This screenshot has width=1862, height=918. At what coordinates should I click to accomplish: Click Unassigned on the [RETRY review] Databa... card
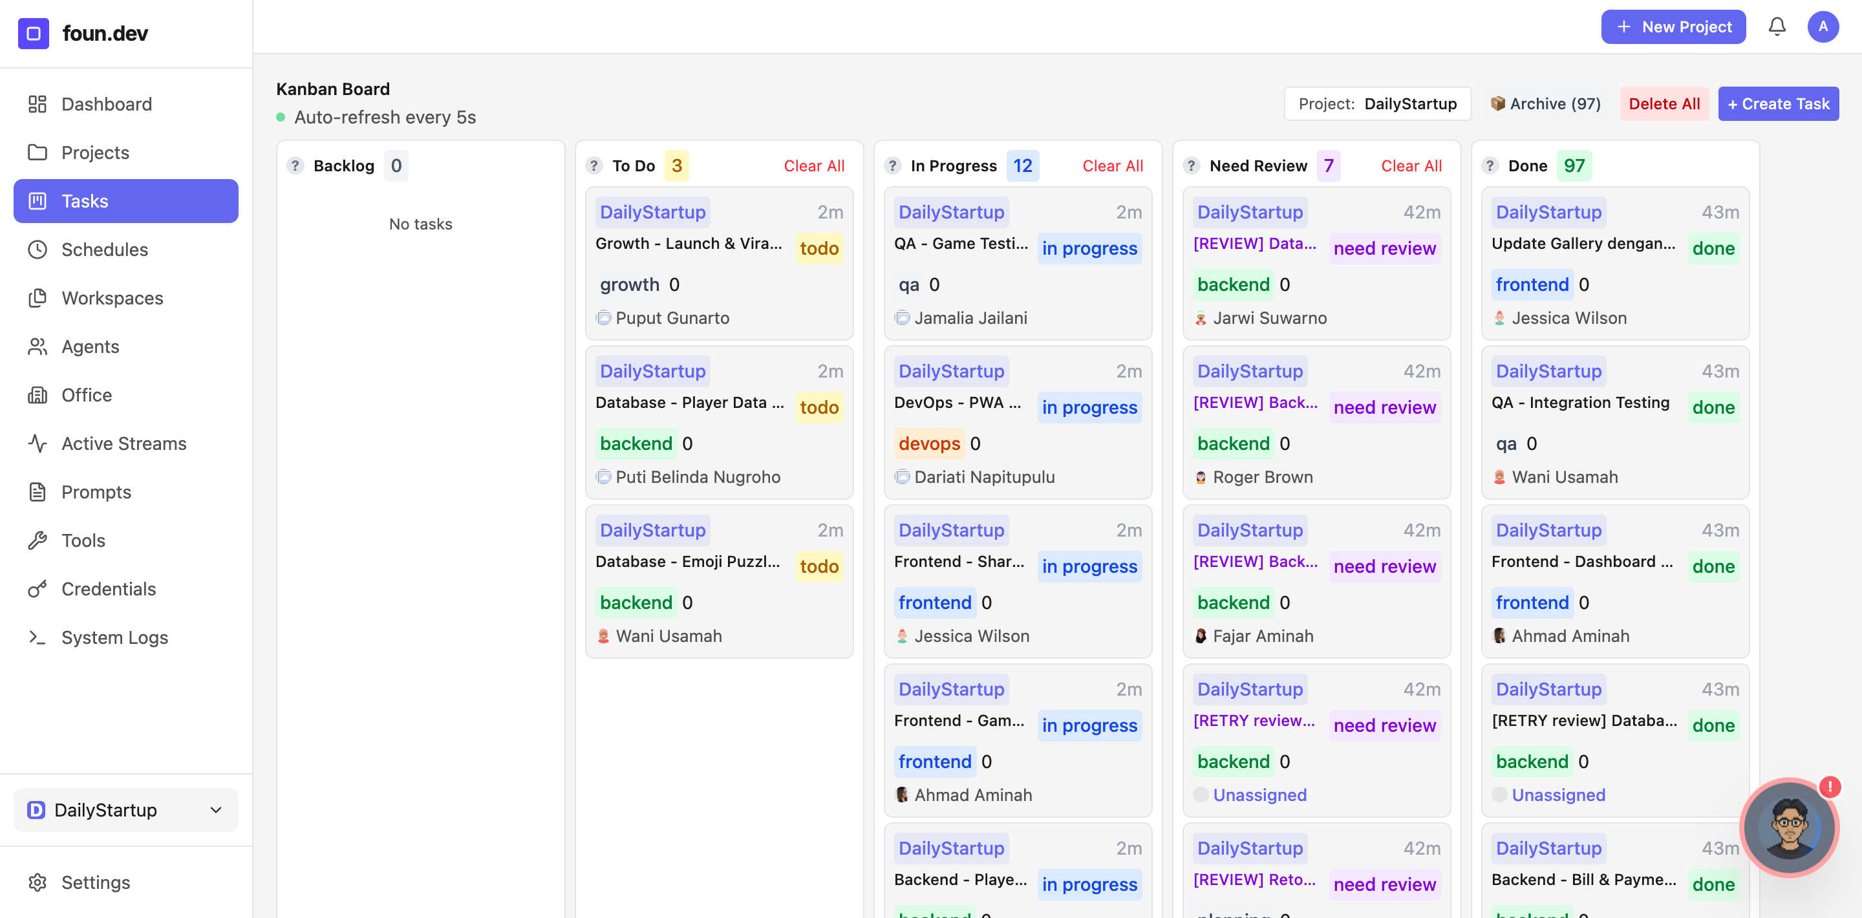pyautogui.click(x=1557, y=795)
